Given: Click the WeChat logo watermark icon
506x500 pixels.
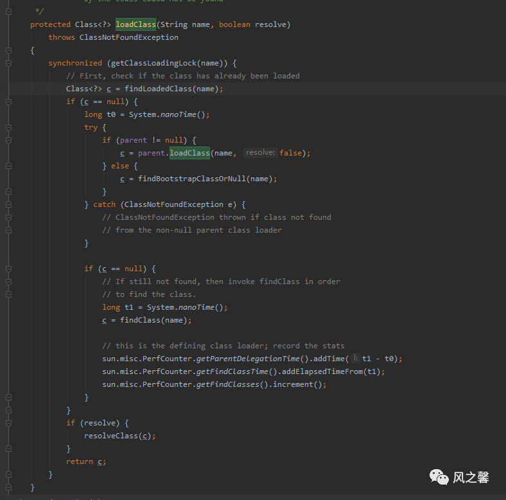Looking at the screenshot, I should [439, 477].
